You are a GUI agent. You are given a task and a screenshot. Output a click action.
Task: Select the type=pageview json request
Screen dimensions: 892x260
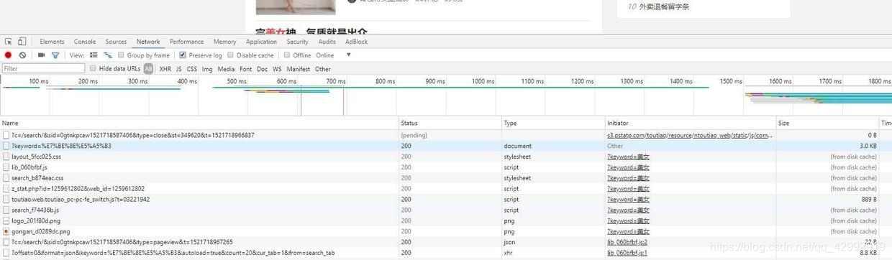coord(446,243)
